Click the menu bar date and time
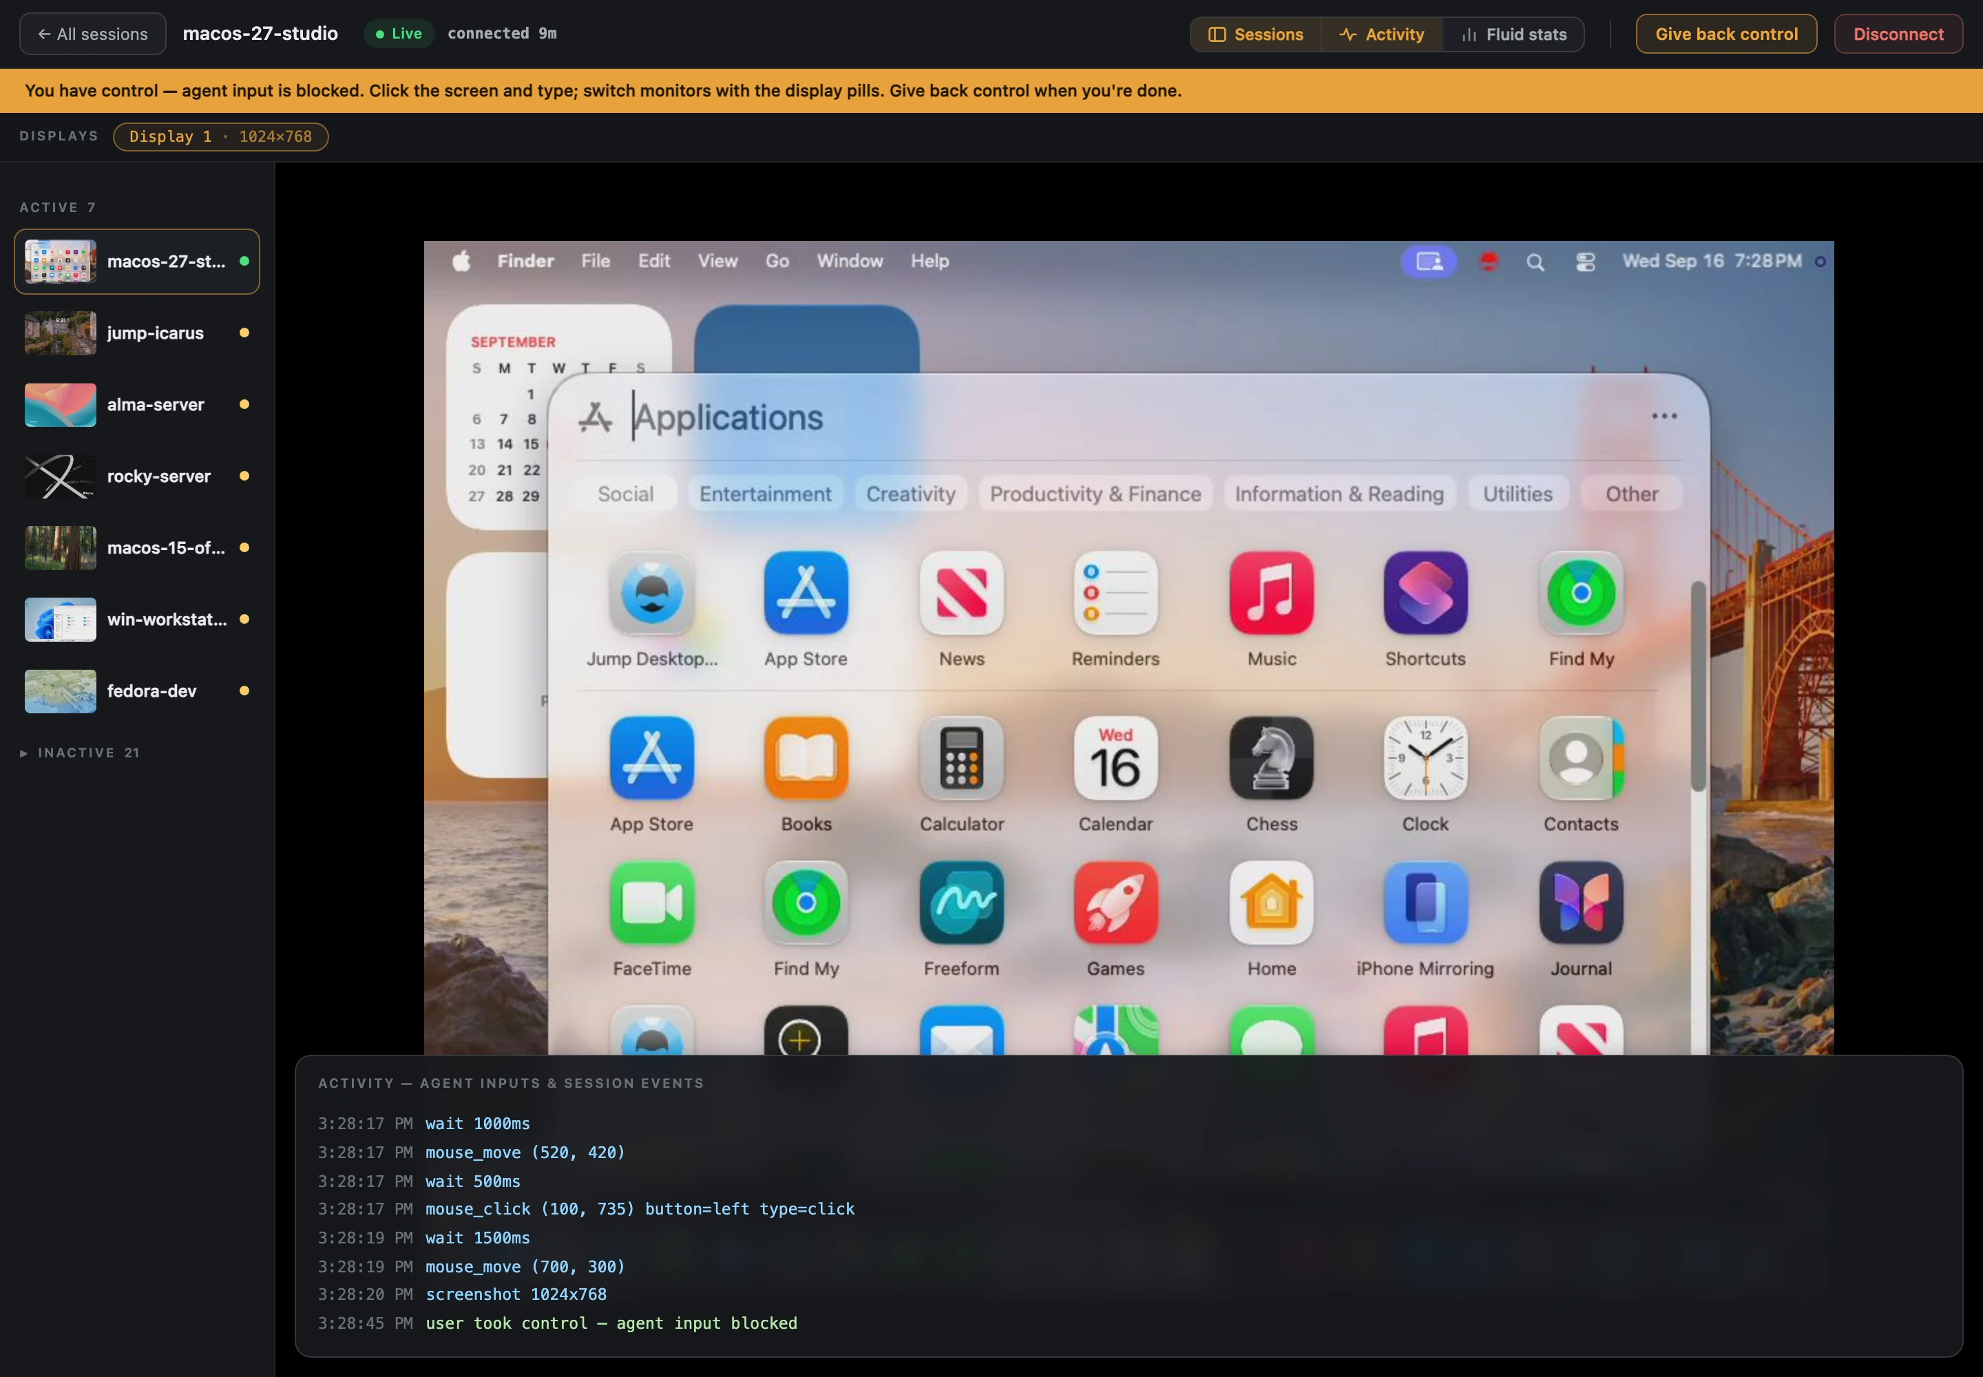The width and height of the screenshot is (1983, 1377). pos(1712,260)
